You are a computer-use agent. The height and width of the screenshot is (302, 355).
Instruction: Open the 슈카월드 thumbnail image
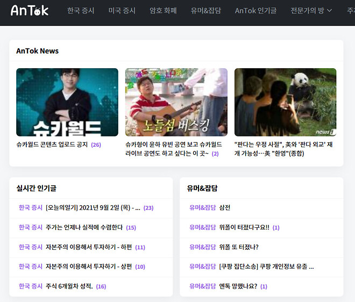pyautogui.click(x=67, y=102)
